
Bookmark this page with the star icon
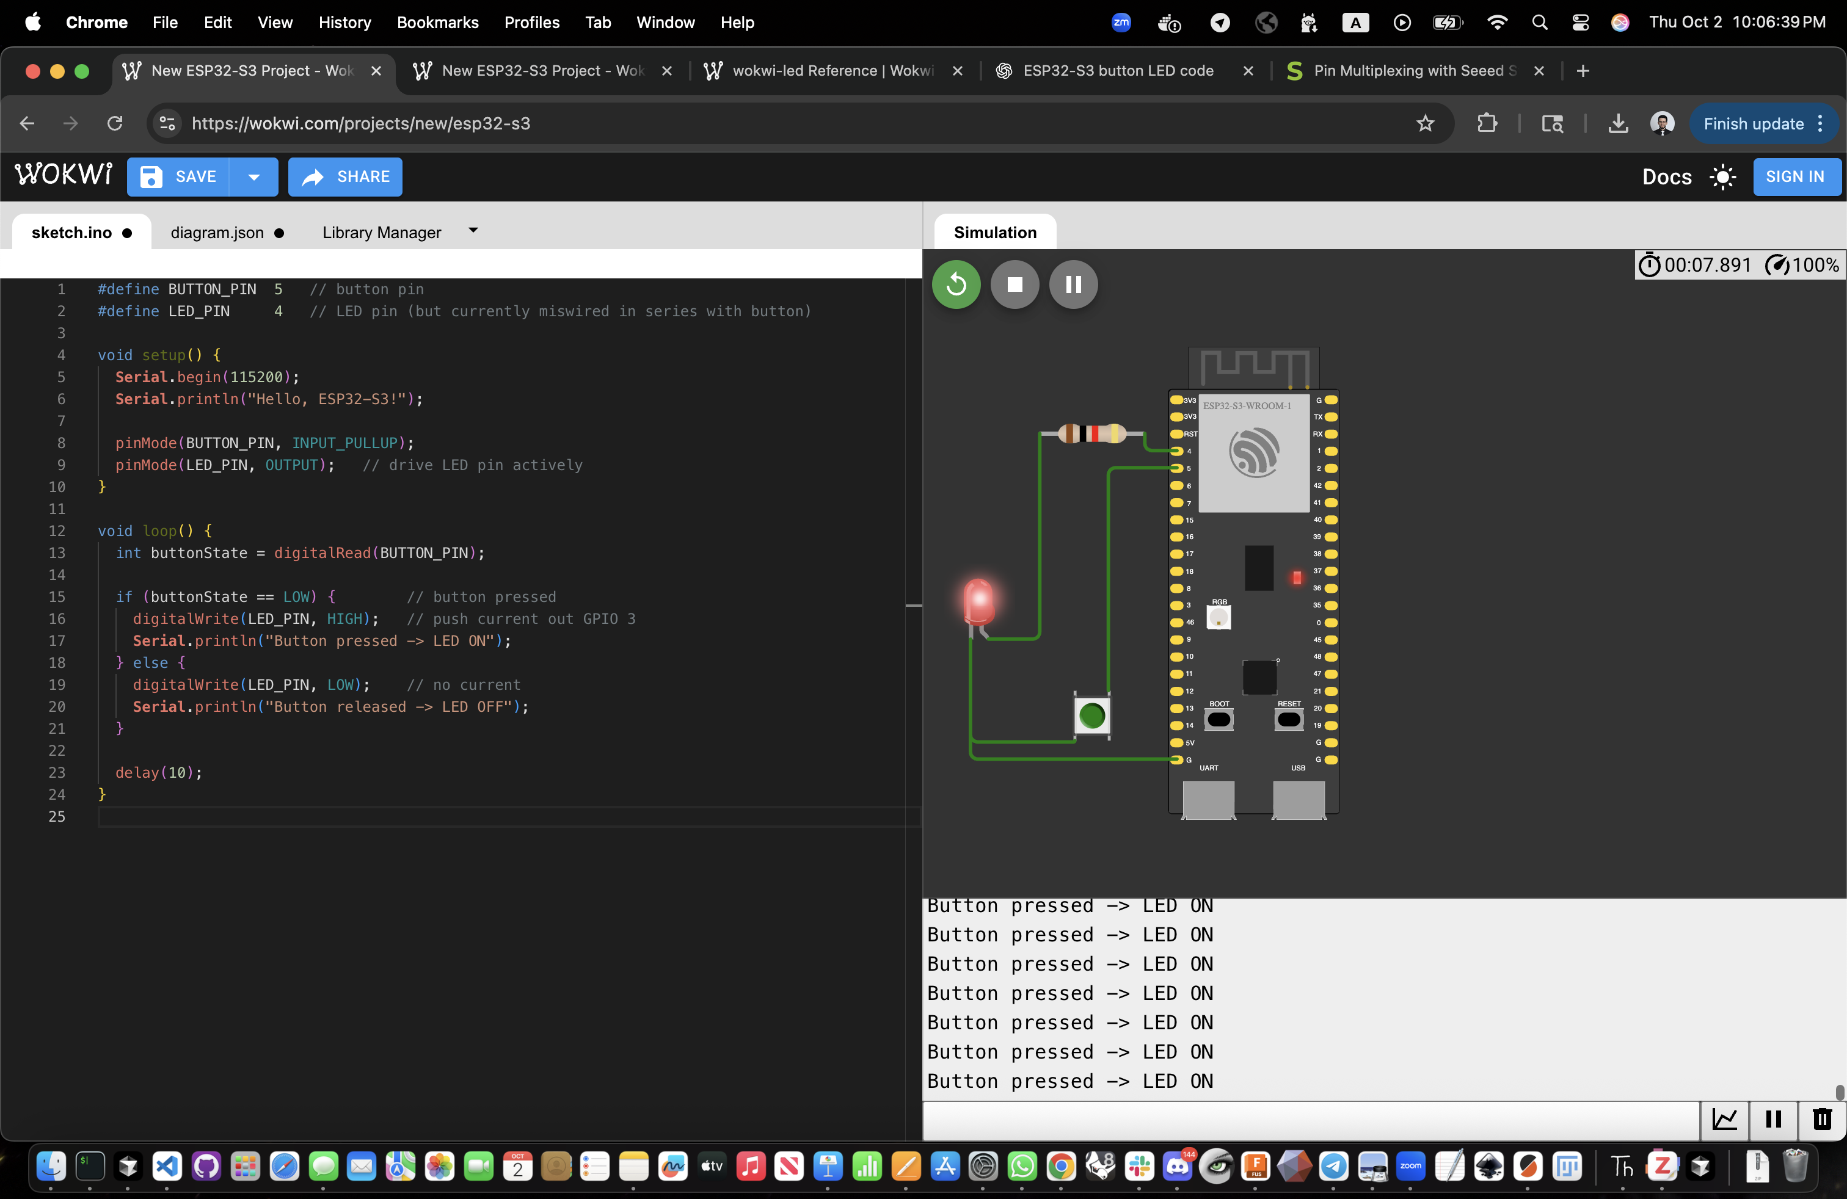click(x=1425, y=123)
